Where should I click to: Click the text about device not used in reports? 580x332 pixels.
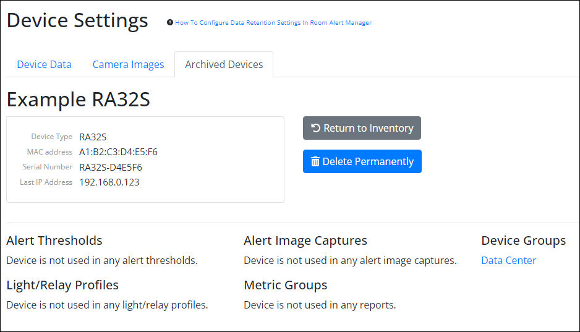(x=320, y=305)
